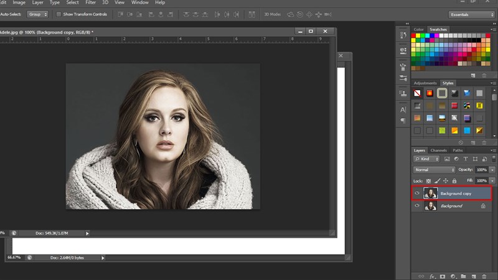Select the Background layer thumbnail

(431, 206)
